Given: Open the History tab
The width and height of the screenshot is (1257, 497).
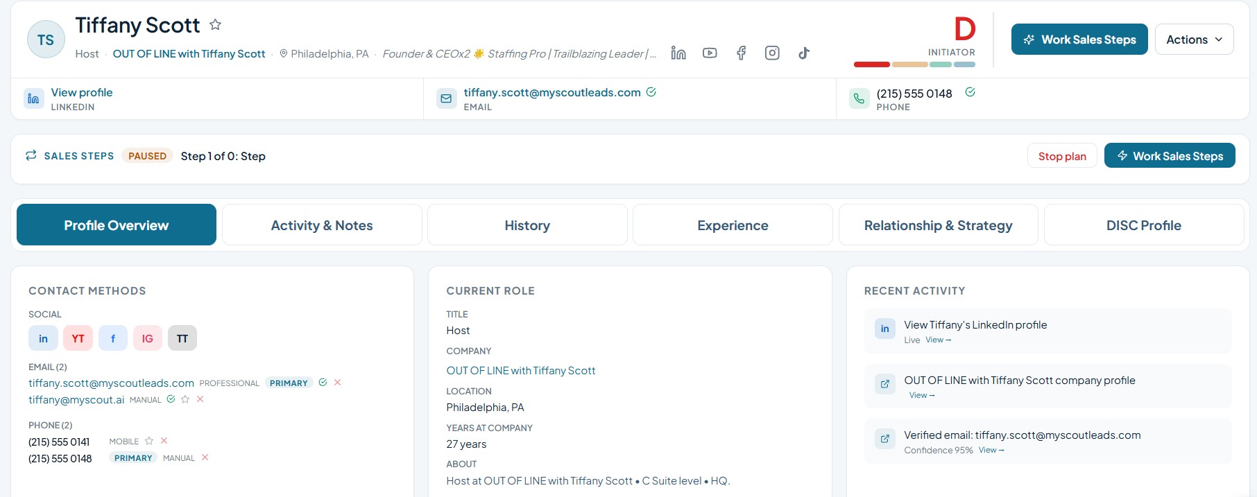Looking at the screenshot, I should [527, 225].
